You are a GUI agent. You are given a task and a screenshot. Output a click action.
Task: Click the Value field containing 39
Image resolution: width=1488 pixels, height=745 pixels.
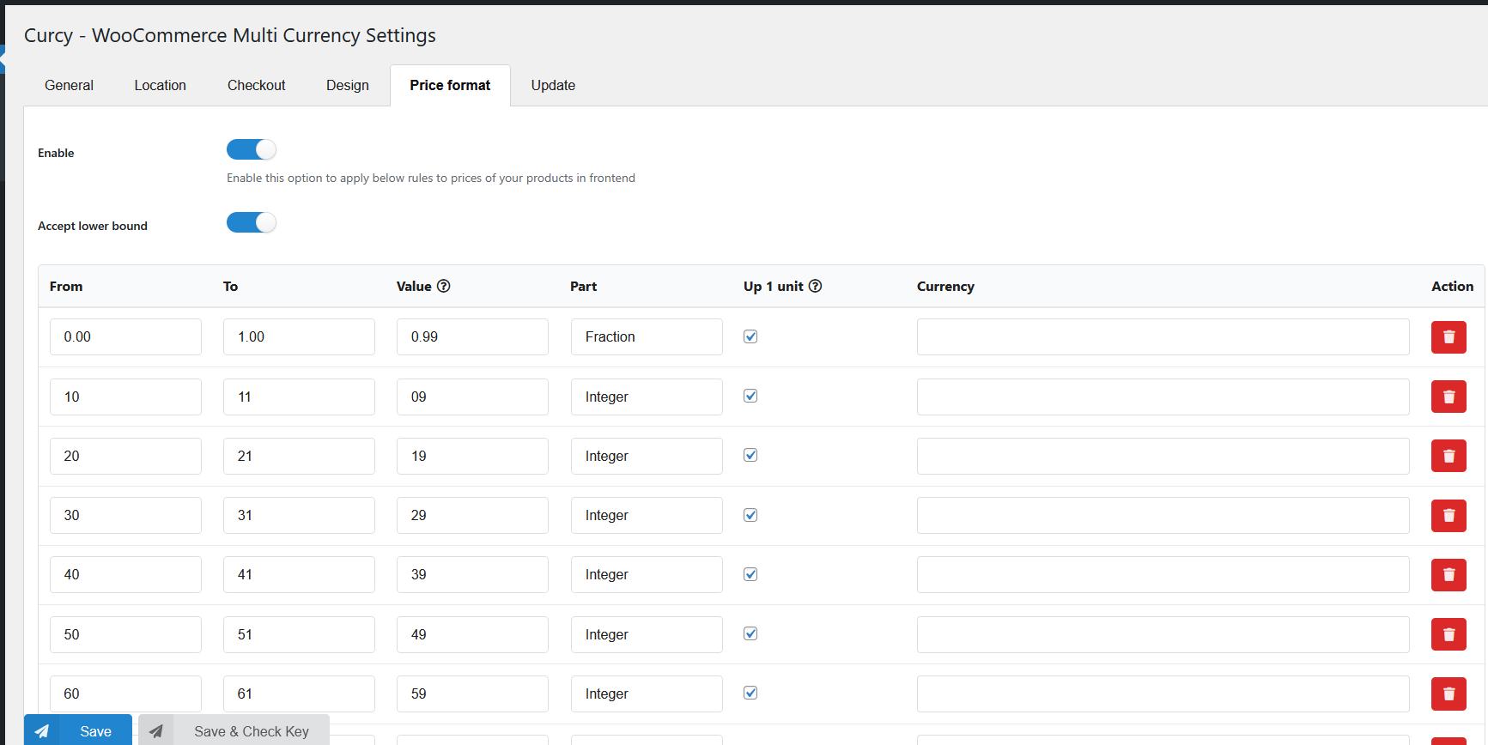pos(472,575)
